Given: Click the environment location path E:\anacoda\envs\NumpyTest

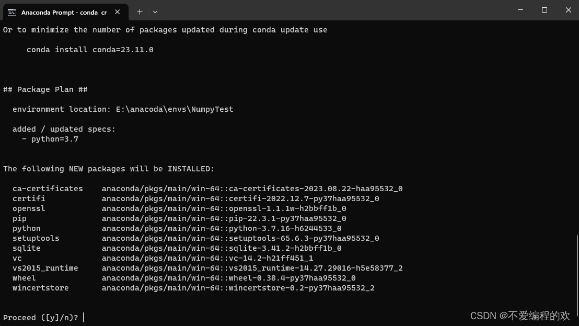Looking at the screenshot, I should point(175,109).
